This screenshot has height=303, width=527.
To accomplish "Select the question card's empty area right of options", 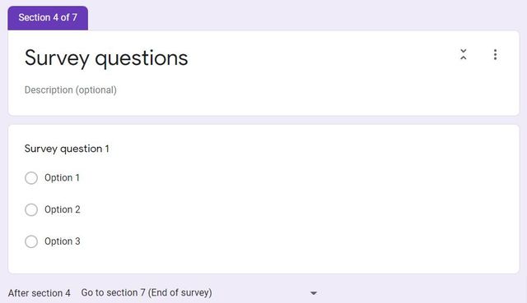I will 302,209.
